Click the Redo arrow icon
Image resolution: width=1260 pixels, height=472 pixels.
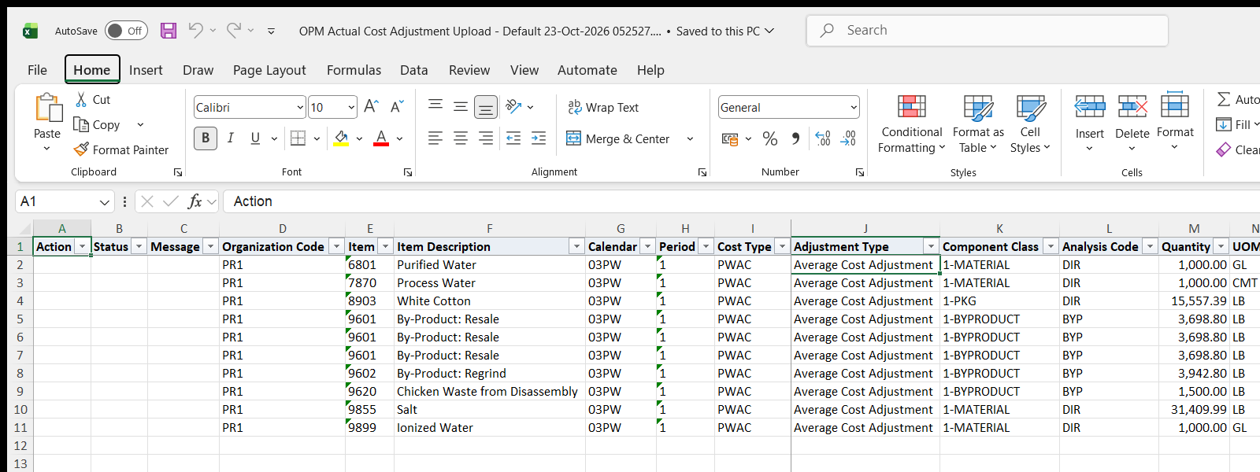pos(234,31)
